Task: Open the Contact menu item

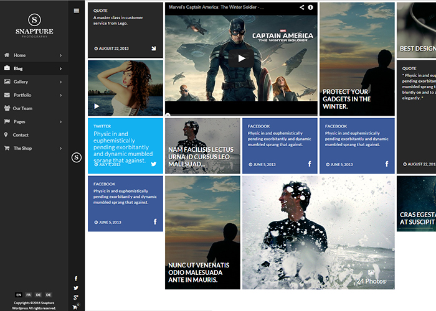Action: [34, 135]
